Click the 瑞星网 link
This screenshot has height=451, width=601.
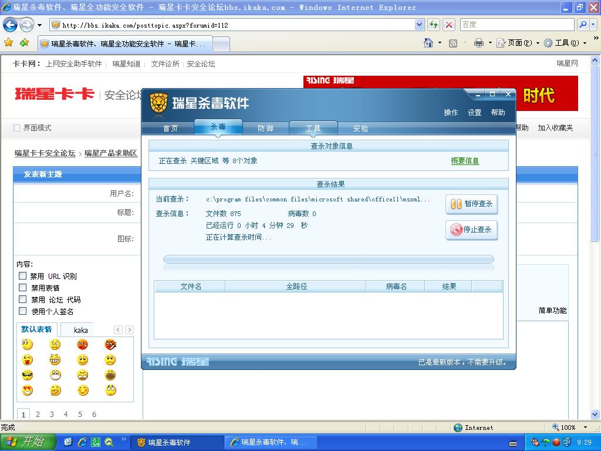(x=568, y=63)
